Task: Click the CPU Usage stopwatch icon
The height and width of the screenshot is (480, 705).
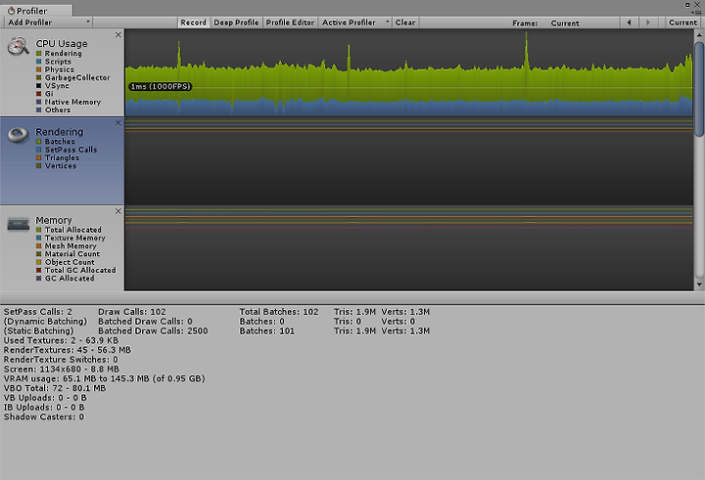Action: point(19,46)
